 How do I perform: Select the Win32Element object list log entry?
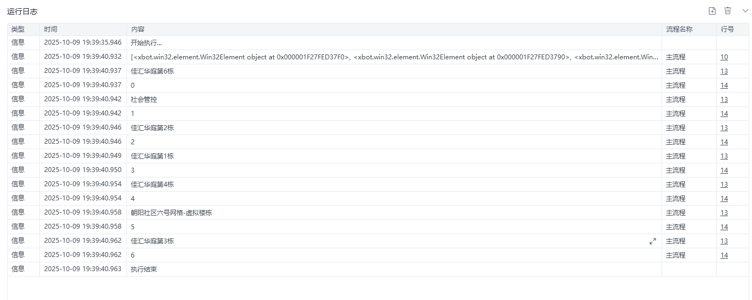378,57
